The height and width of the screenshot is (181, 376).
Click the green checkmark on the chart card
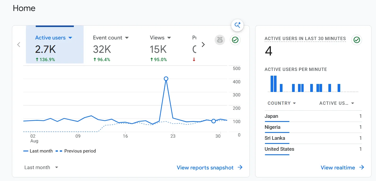point(235,40)
